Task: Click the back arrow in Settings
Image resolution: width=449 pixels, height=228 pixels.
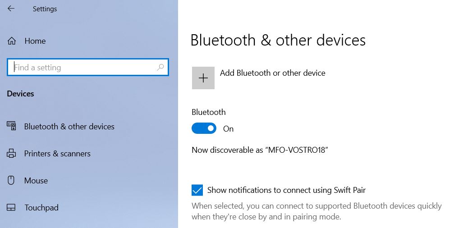Action: 11,9
